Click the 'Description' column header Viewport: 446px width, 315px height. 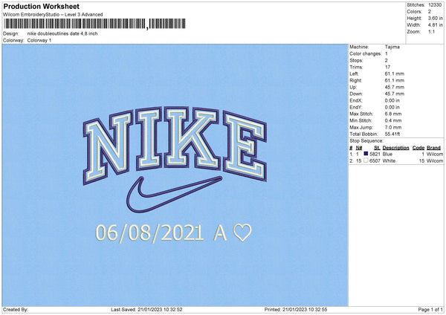[395, 148]
